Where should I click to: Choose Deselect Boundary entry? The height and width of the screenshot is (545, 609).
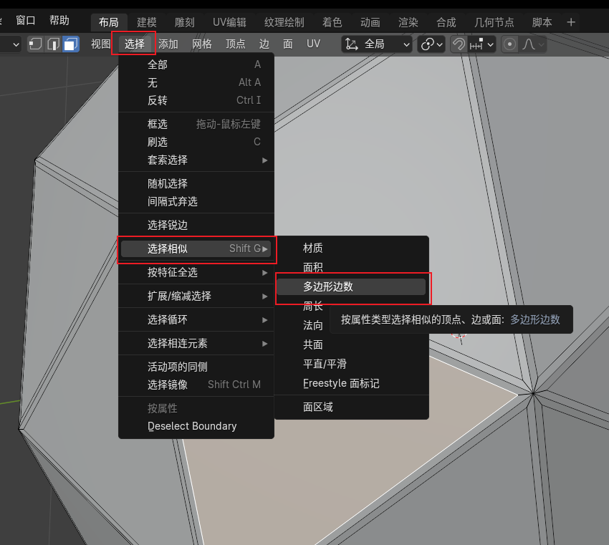coord(196,426)
